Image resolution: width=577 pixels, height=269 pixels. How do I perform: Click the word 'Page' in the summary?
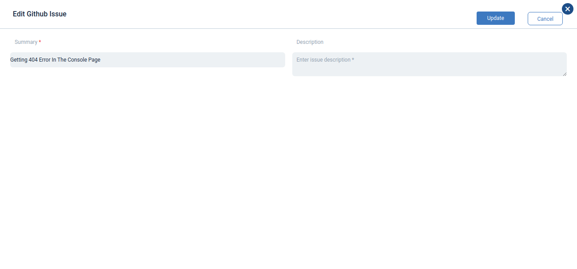(x=94, y=60)
